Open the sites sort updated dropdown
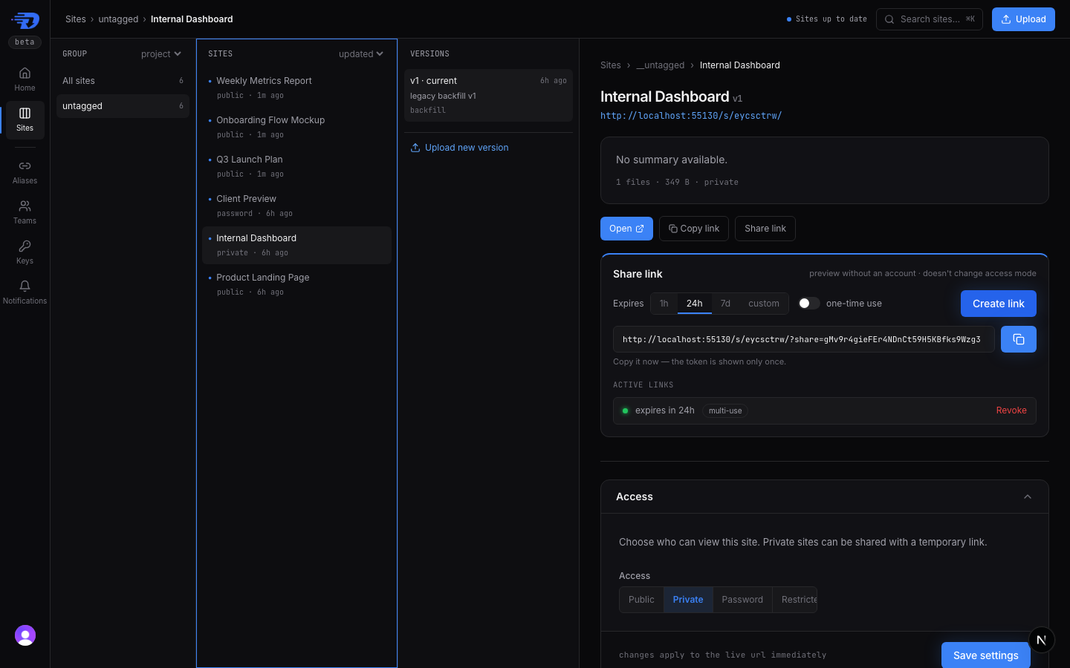This screenshot has height=668, width=1070. (x=361, y=54)
